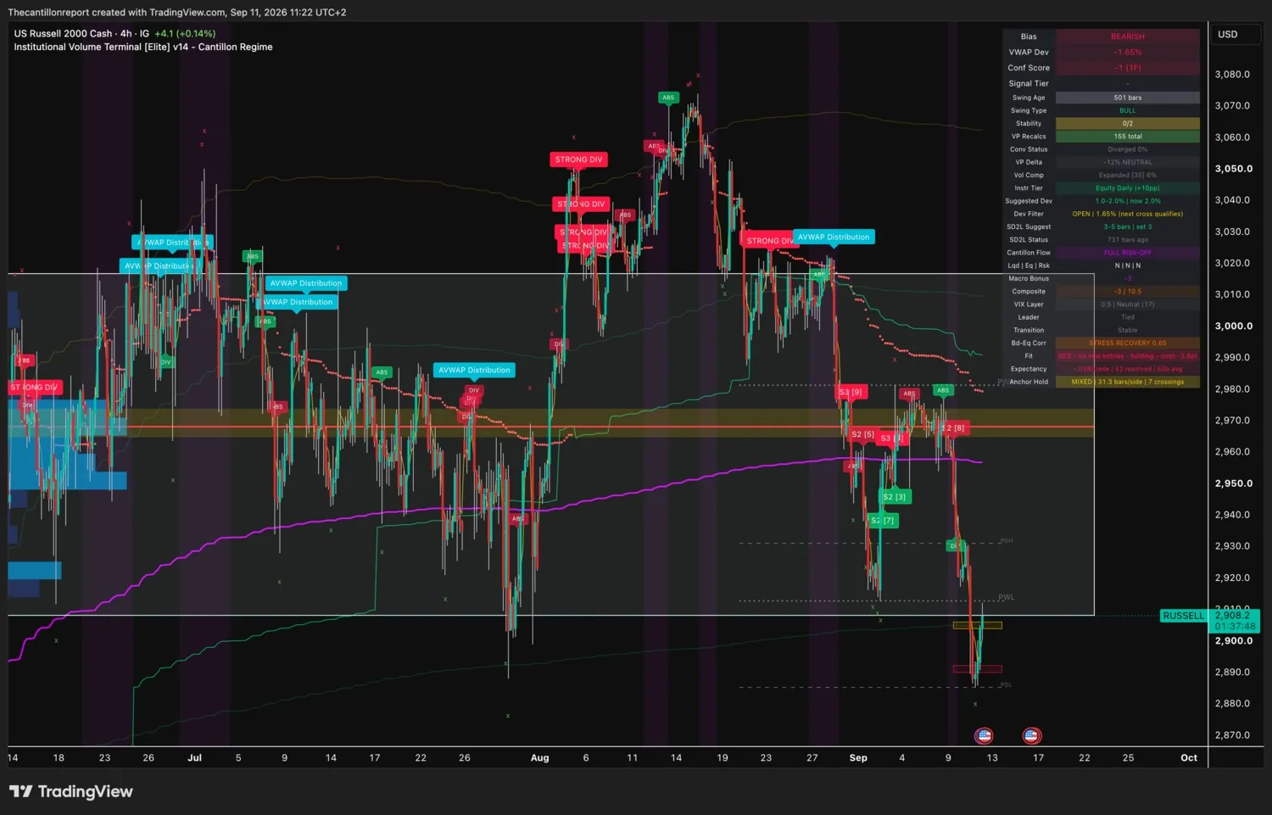Click the PWL level label
The image size is (1272, 815).
[1006, 597]
